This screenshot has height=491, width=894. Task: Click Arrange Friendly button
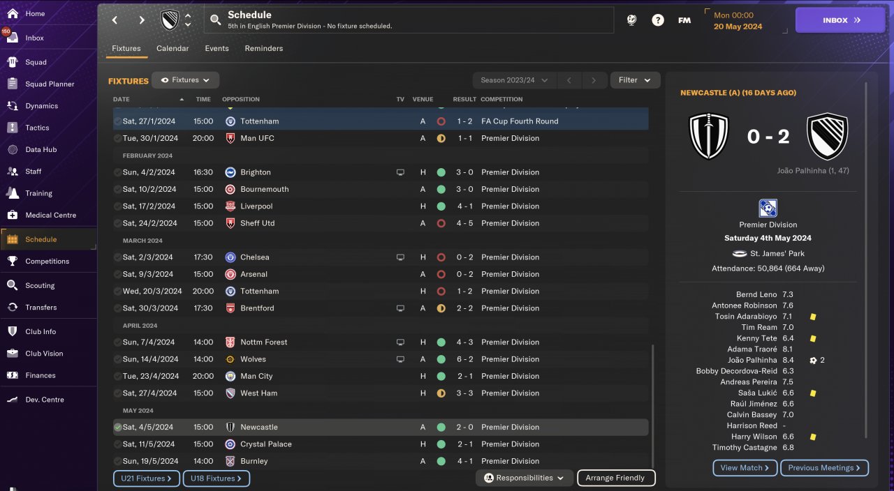click(x=616, y=478)
